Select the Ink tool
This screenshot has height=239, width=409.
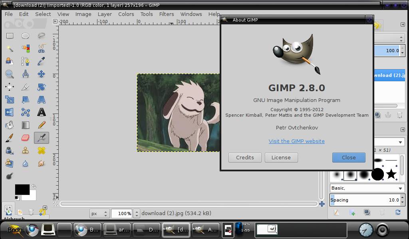point(10,151)
